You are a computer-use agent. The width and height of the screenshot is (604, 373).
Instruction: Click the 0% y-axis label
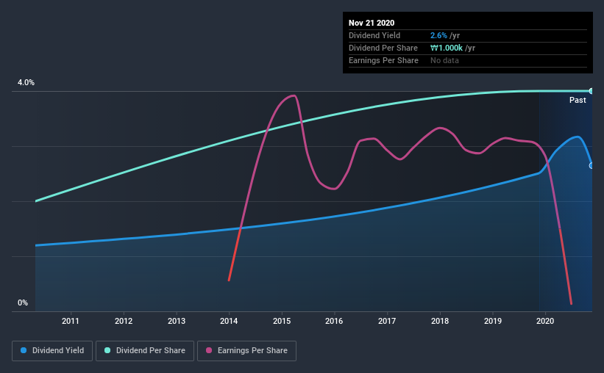click(23, 303)
